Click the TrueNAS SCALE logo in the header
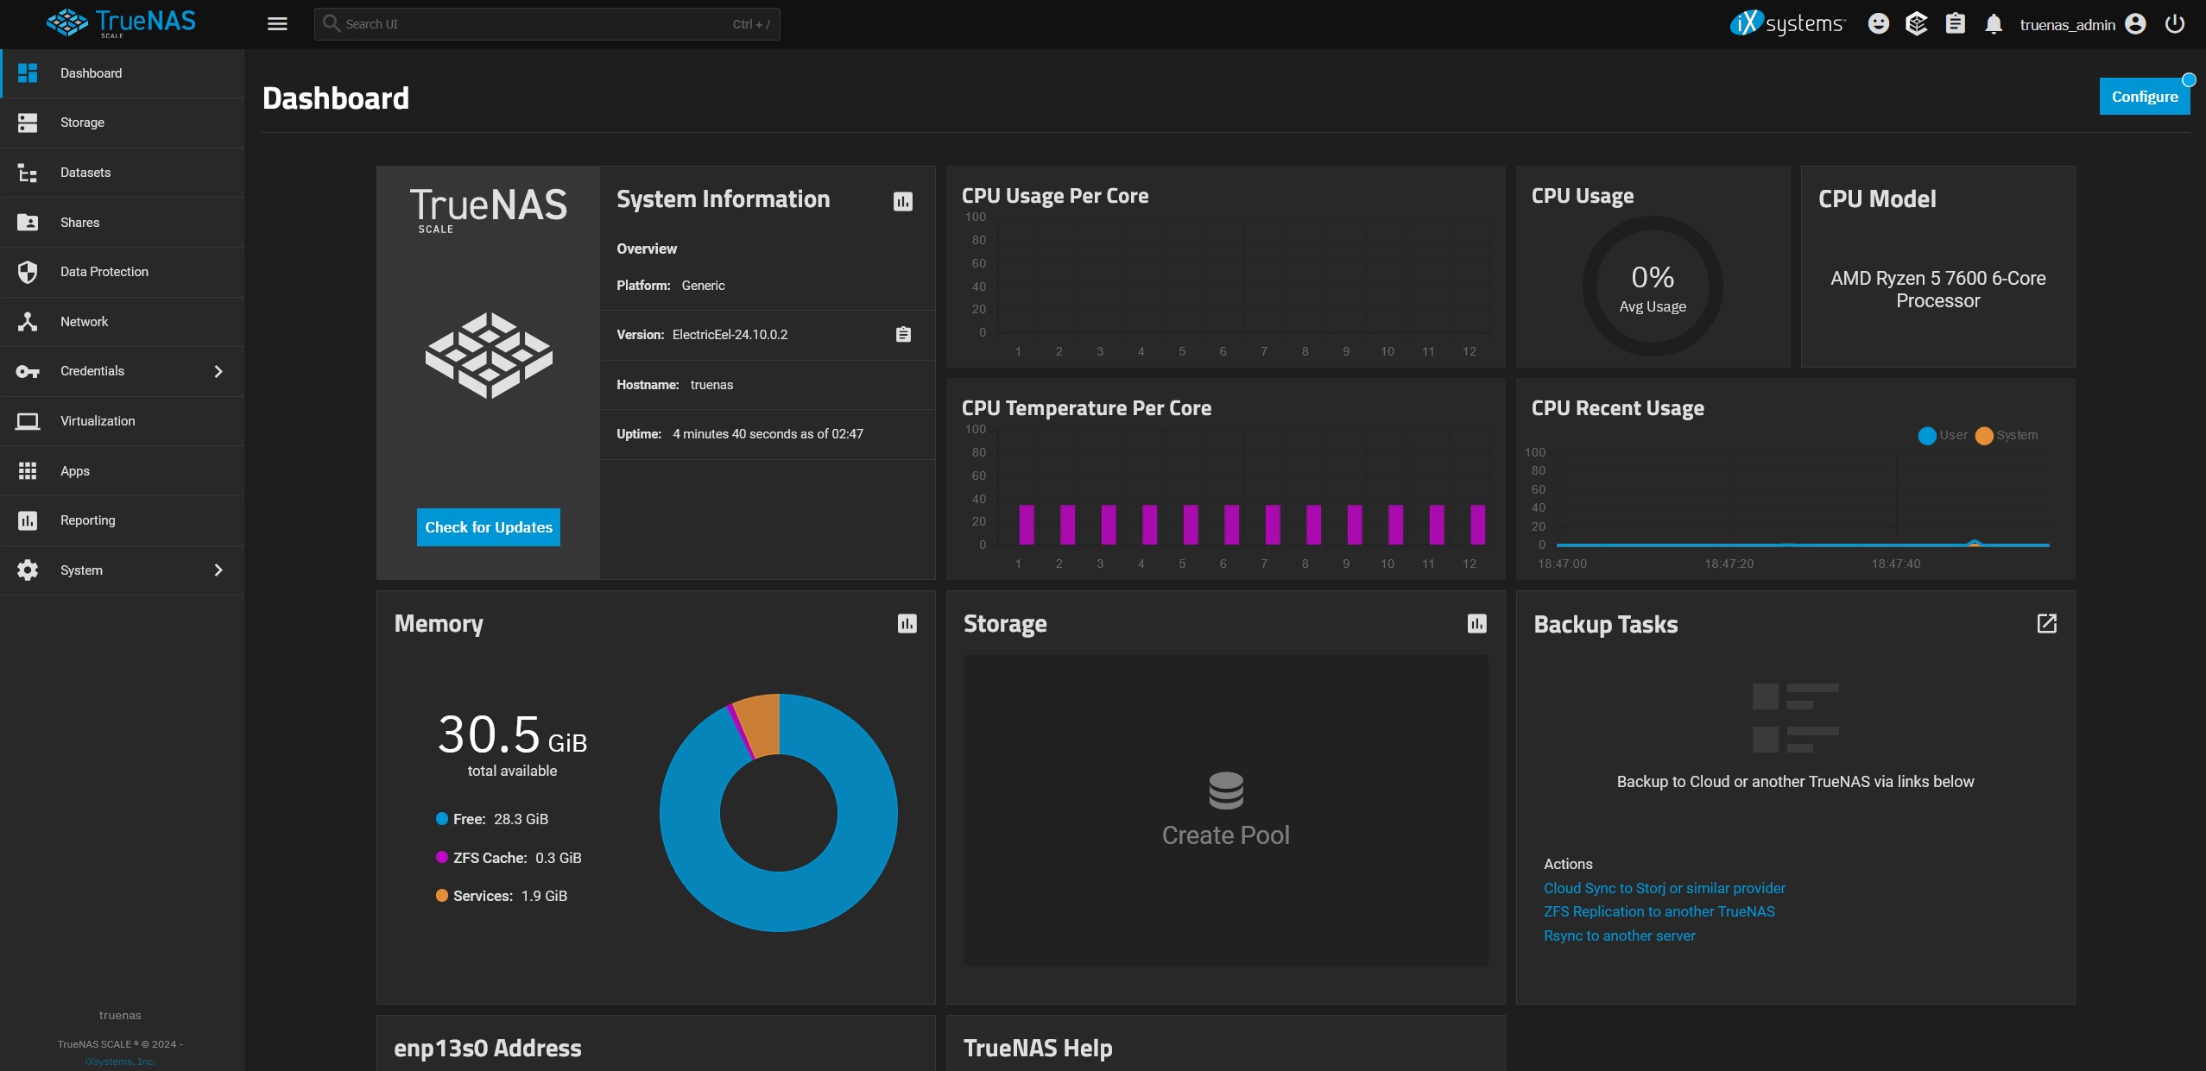The width and height of the screenshot is (2206, 1071). pyautogui.click(x=121, y=23)
